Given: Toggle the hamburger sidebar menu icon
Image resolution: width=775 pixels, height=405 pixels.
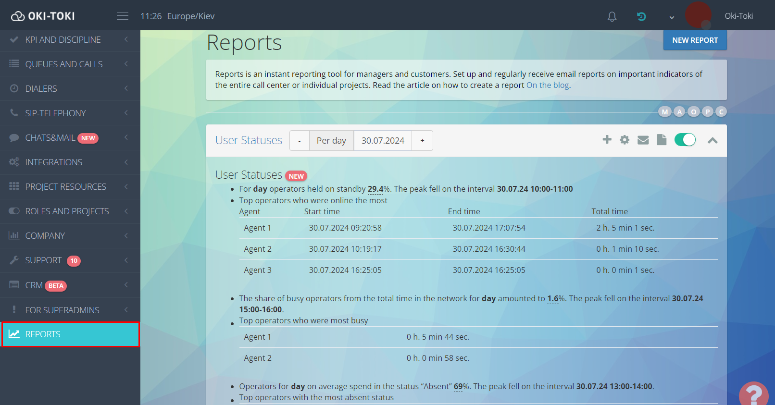Looking at the screenshot, I should (x=123, y=16).
